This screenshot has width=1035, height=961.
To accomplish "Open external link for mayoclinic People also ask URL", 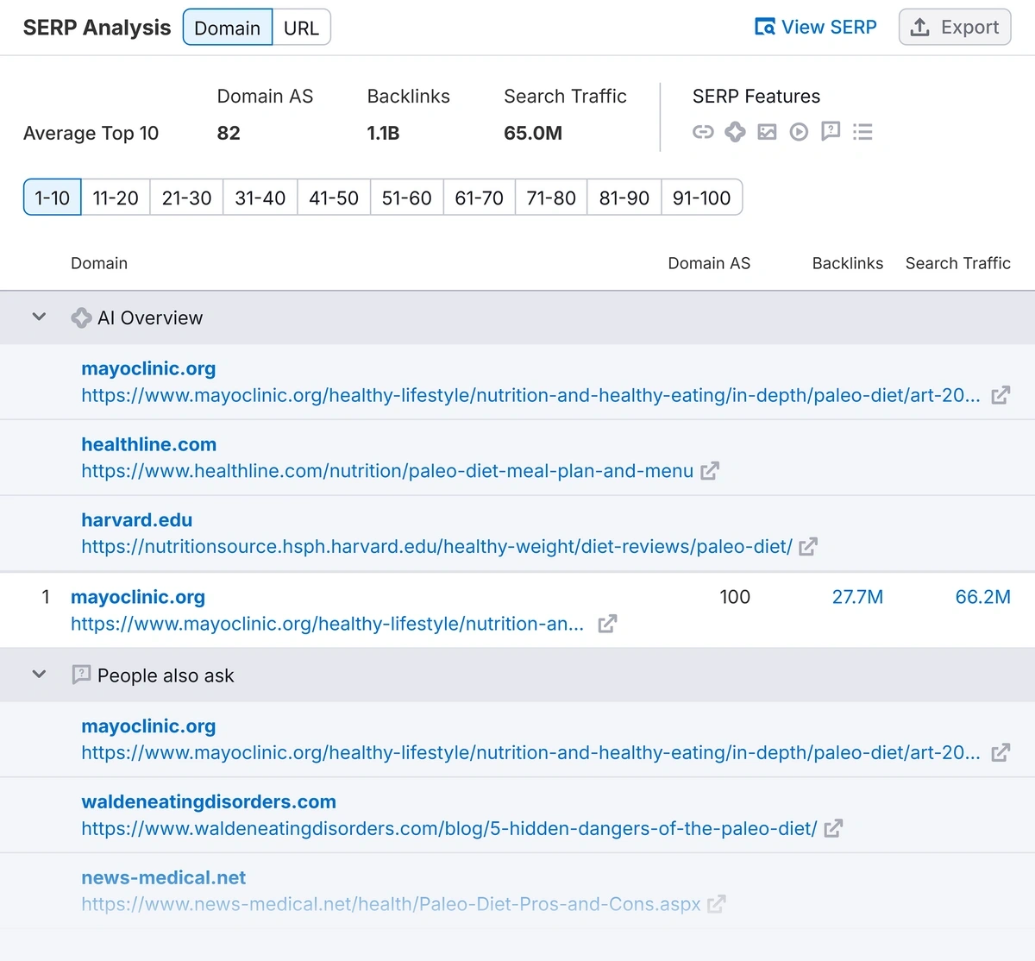I will coord(1000,753).
